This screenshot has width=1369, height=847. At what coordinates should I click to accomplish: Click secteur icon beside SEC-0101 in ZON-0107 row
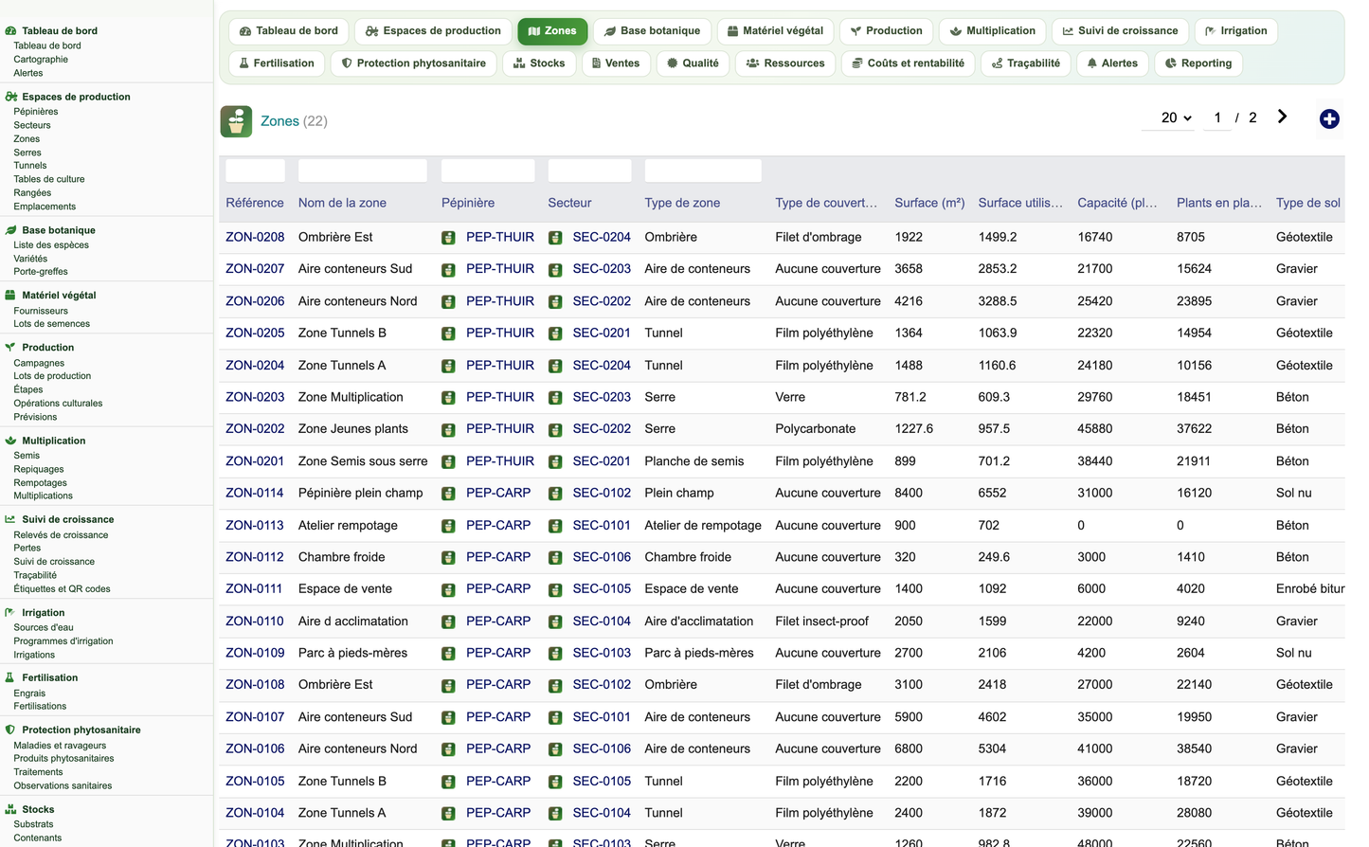[555, 718]
